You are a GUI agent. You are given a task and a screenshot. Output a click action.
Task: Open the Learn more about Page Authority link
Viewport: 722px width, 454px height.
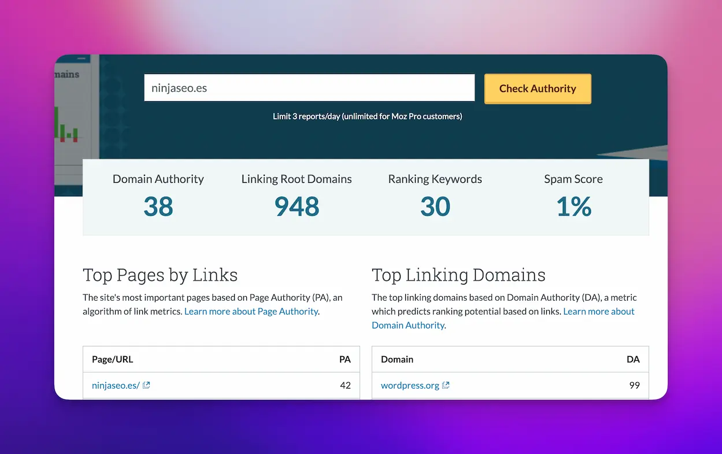(x=251, y=311)
